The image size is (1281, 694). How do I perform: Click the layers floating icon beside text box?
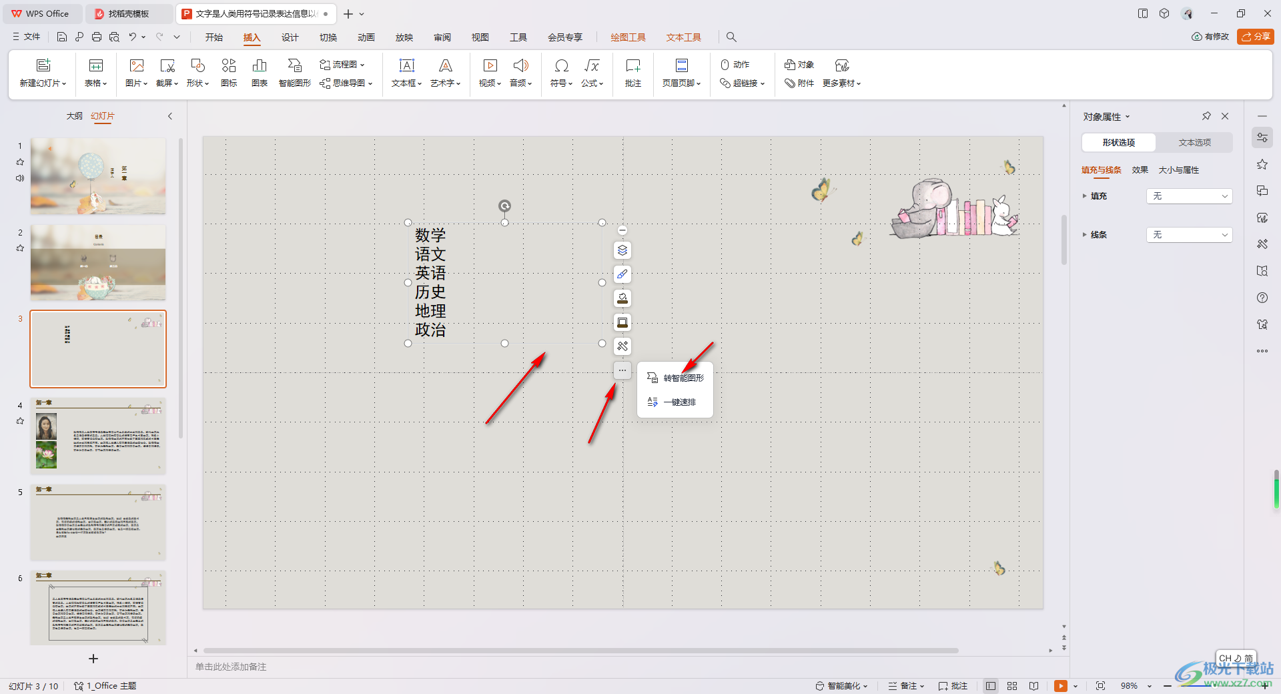coord(622,250)
